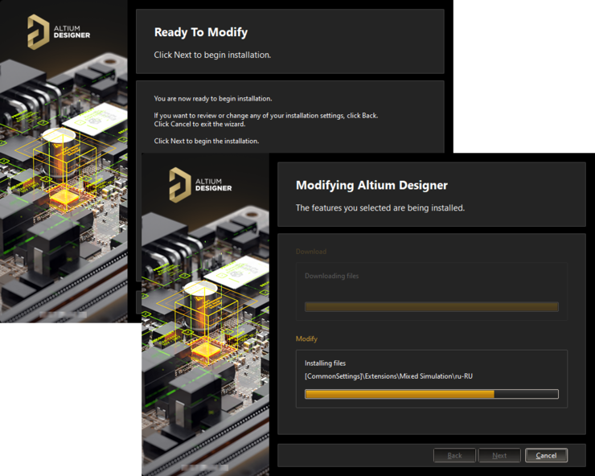Click the 'Ready To Modify' heading

[x=201, y=32]
